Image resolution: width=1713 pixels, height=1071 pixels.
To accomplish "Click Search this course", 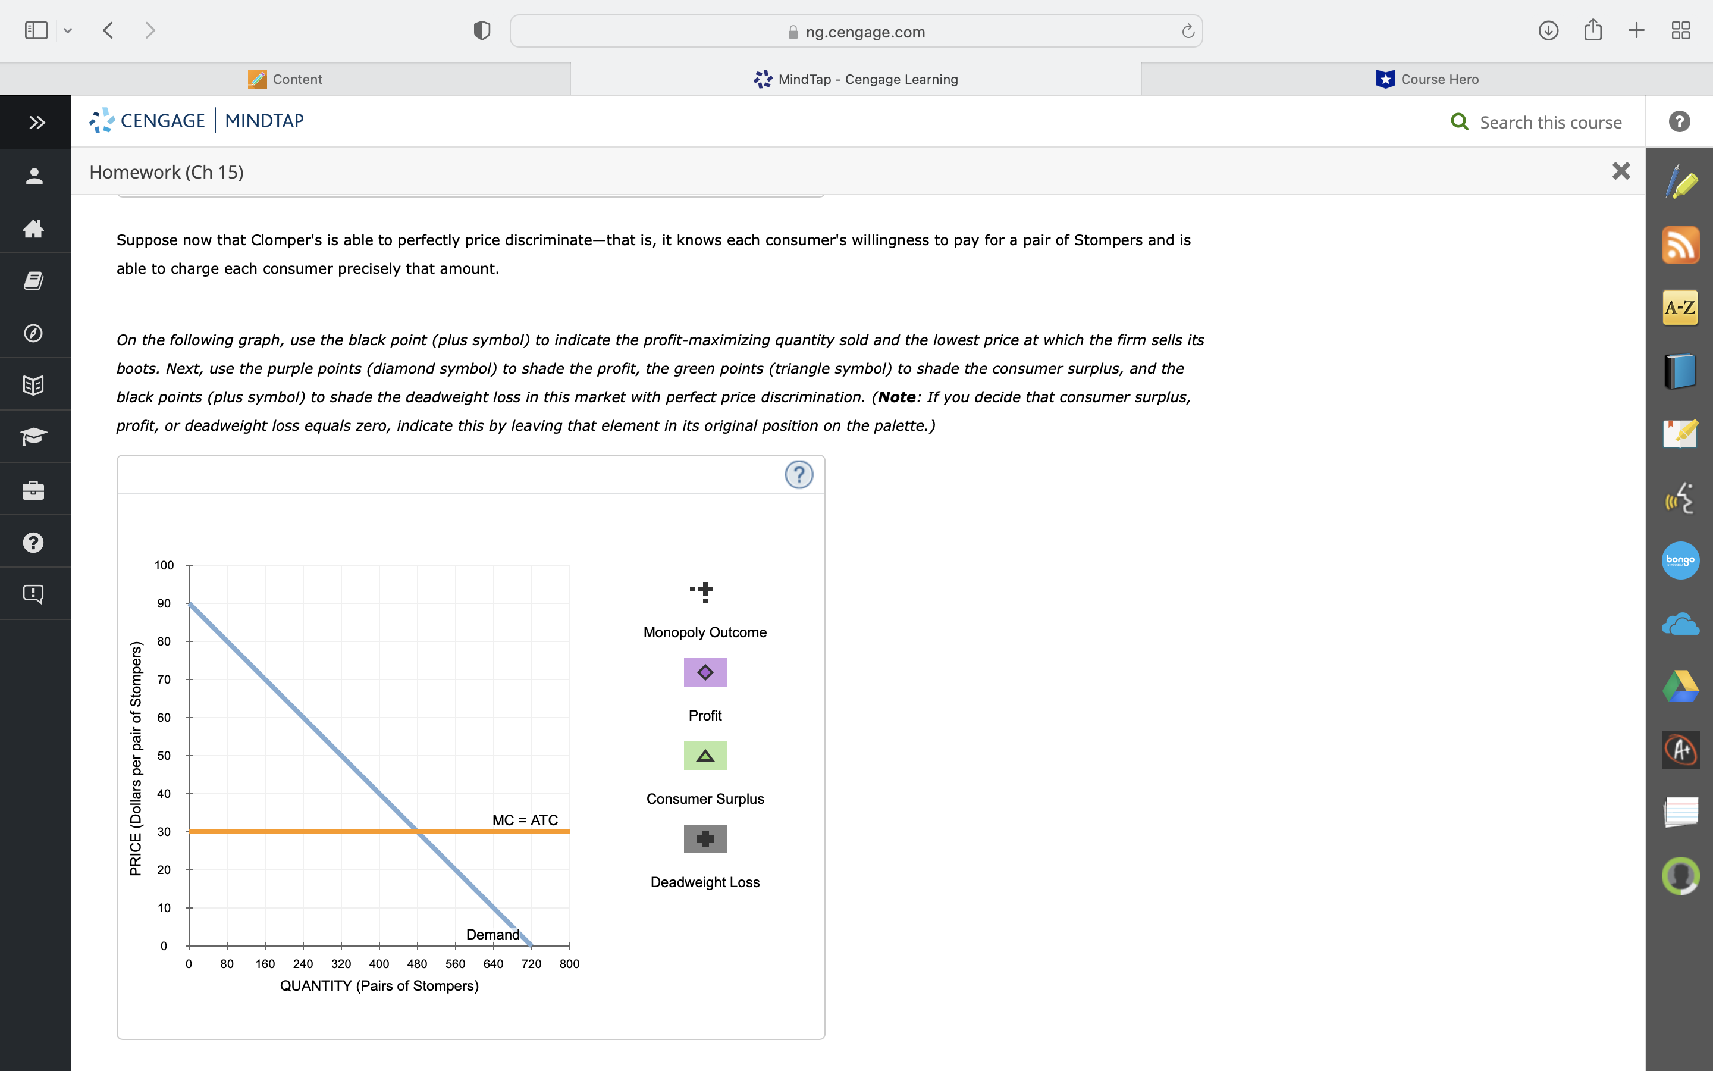I will (x=1549, y=122).
